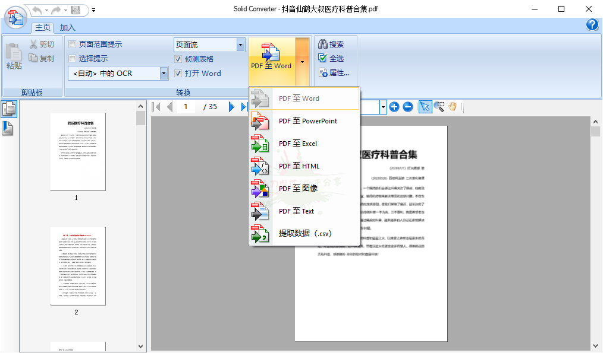Zoom in with the blue plus icon
Viewport: 603px width, 353px height.
(x=394, y=107)
